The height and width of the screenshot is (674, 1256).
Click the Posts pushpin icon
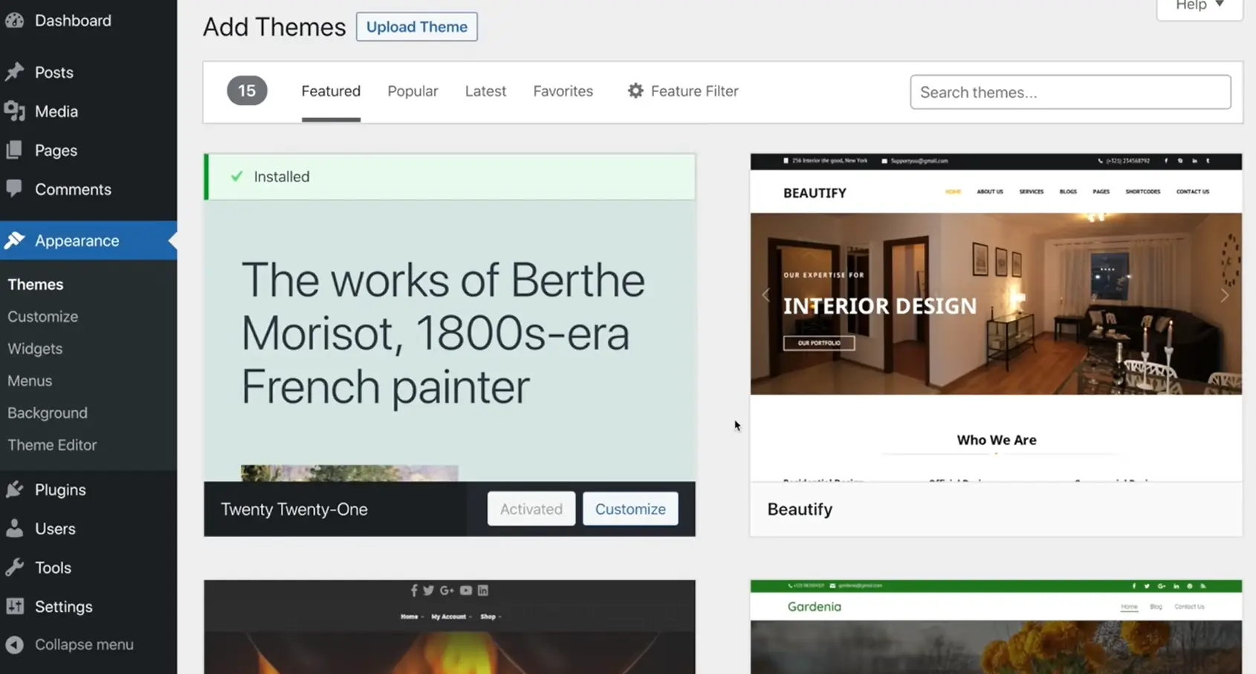15,72
